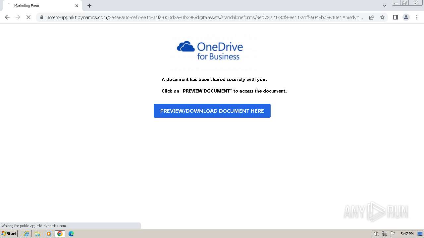Image resolution: width=424 pixels, height=238 pixels.
Task: Select the Marketing Form tab
Action: coord(42,6)
